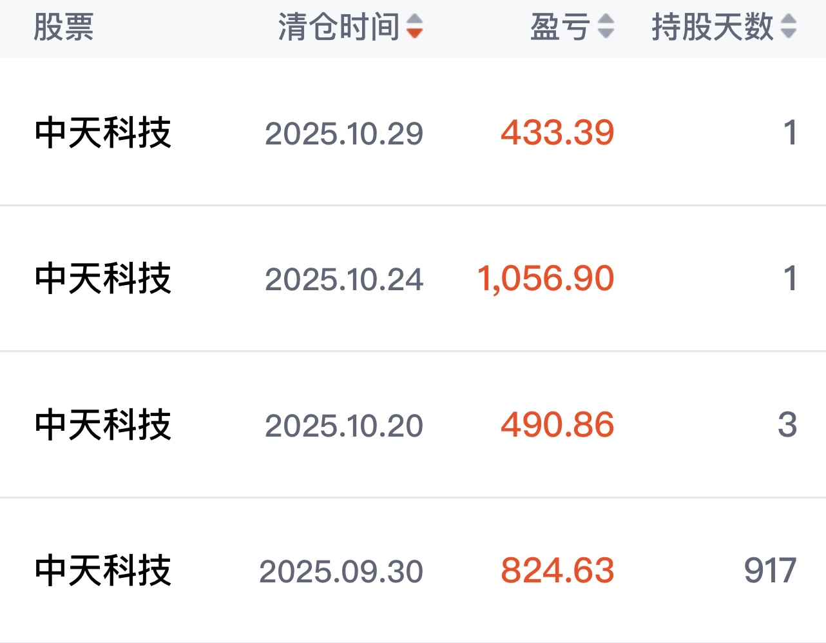Open 中天科技 row dated 2025.09.30
The image size is (826, 643).
pyautogui.click(x=103, y=571)
